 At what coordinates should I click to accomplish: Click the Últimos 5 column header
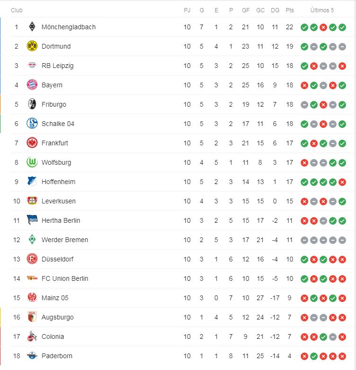[x=322, y=10]
